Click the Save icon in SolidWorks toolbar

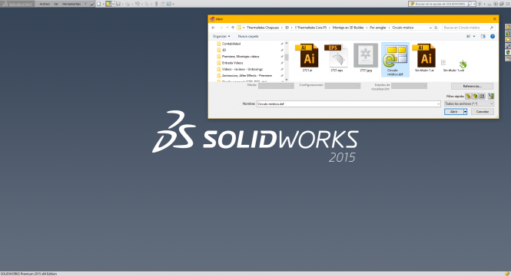118,4
